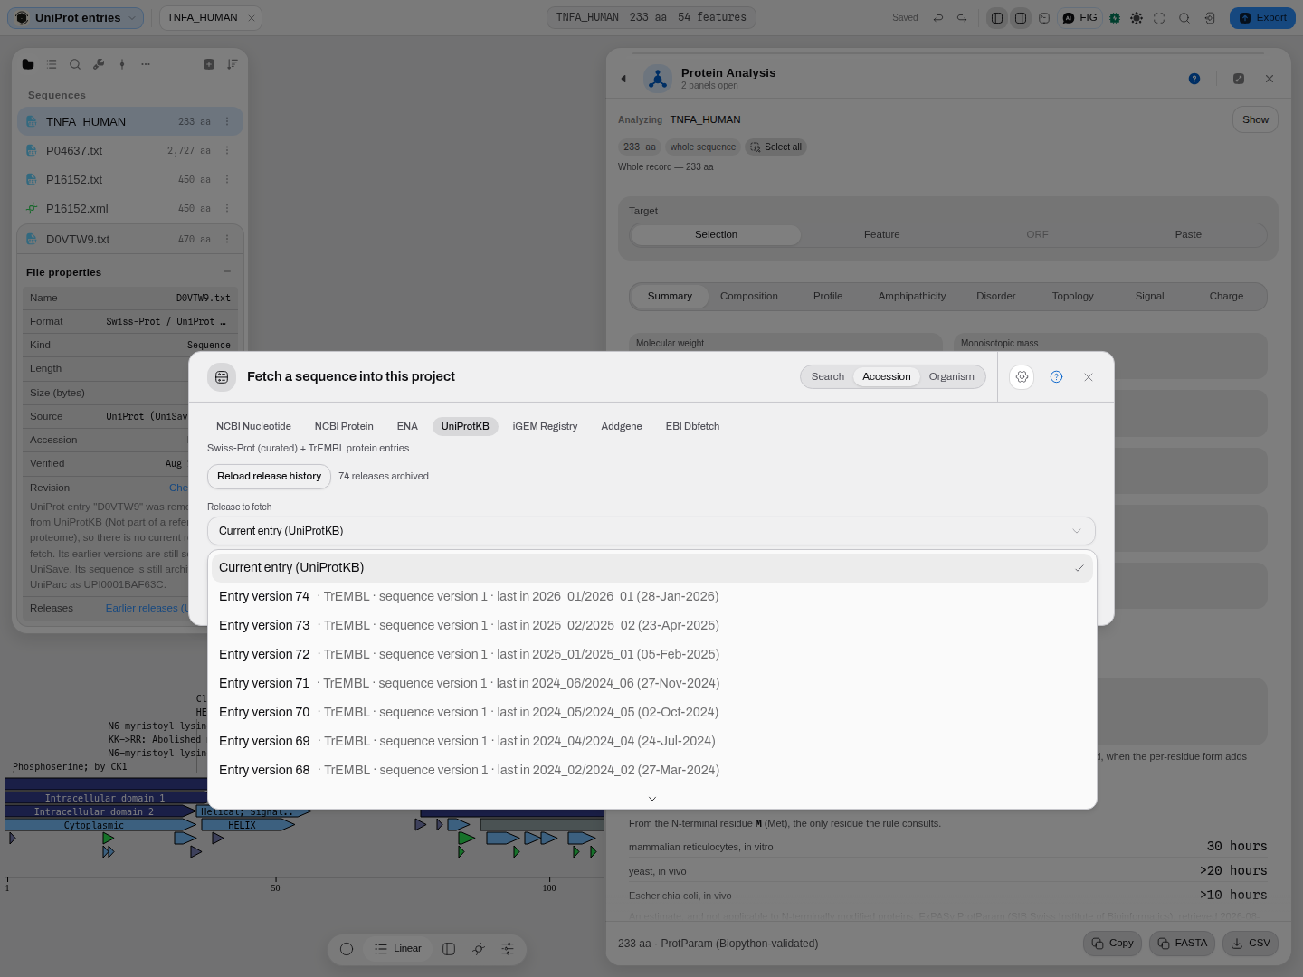The width and height of the screenshot is (1303, 977).
Task: Click the fullscreen icon in top bar
Action: click(x=1159, y=18)
